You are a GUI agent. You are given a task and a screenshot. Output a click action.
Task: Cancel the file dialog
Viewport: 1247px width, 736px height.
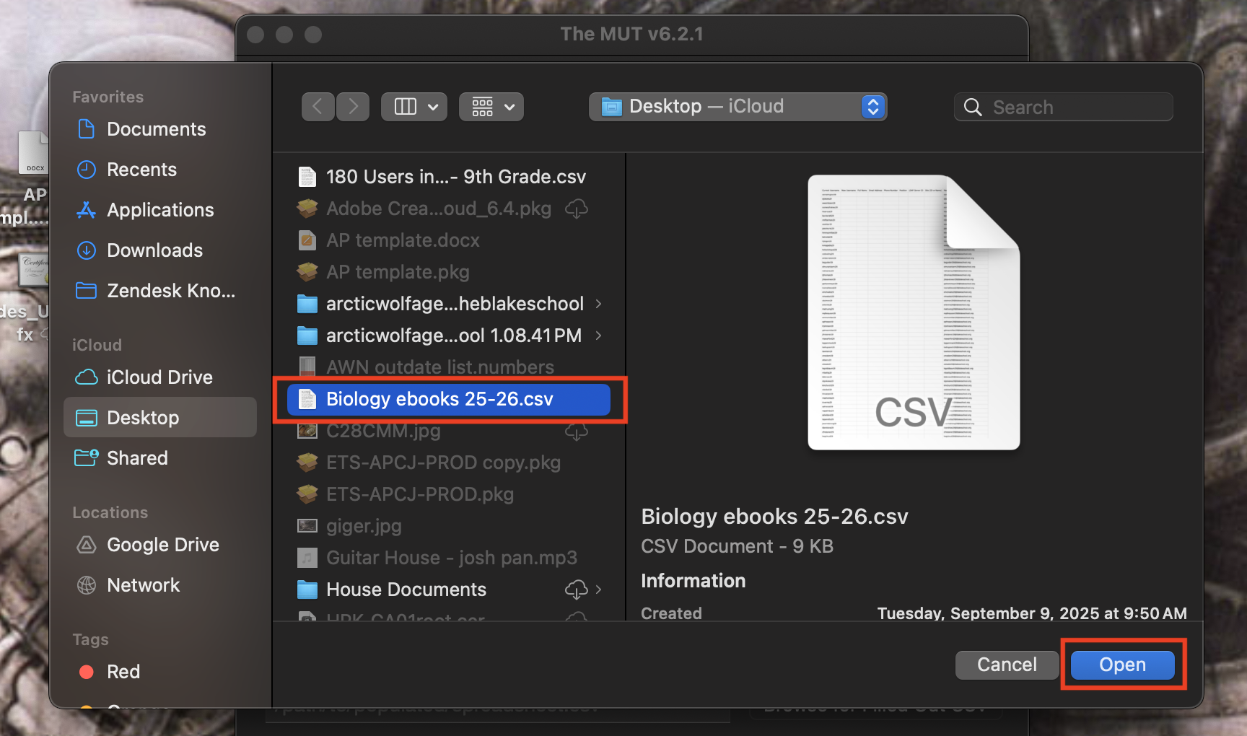click(1007, 665)
